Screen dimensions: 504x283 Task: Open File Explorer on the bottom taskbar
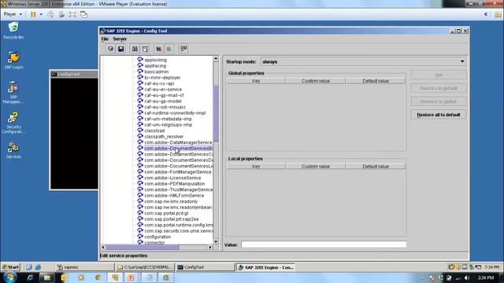coord(47,277)
